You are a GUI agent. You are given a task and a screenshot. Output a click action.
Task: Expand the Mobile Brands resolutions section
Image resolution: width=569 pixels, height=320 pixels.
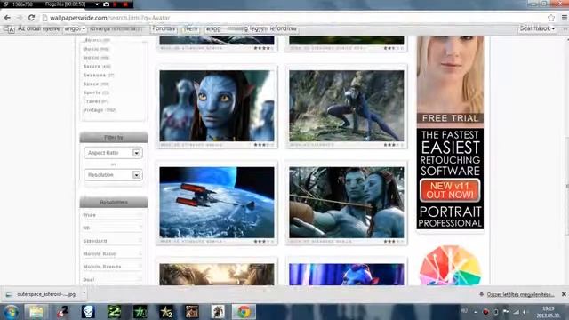(113, 267)
